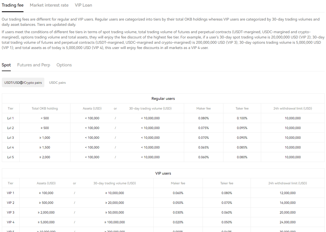Image resolution: width=326 pixels, height=232 pixels.
Task: Select the Spot tab
Action: click(x=6, y=65)
